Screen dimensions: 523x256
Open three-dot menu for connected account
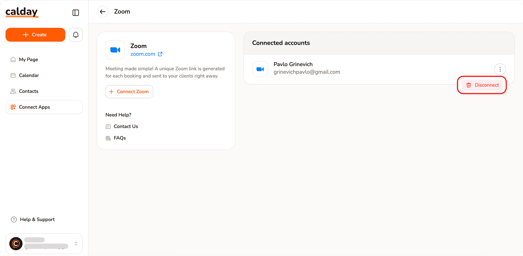(x=500, y=69)
